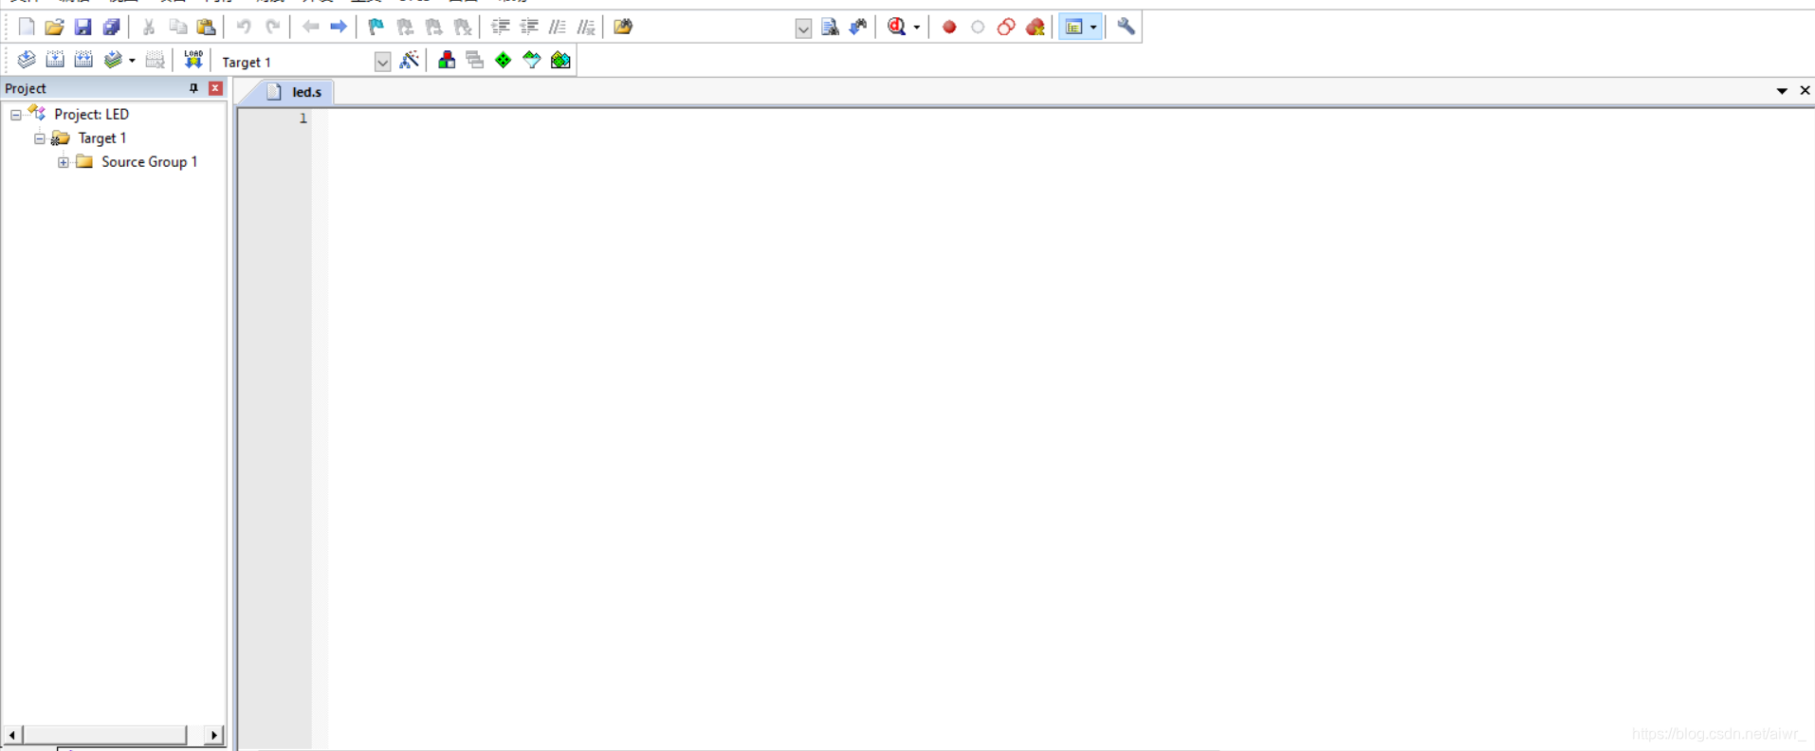Click the Find document search icon

pos(830,27)
